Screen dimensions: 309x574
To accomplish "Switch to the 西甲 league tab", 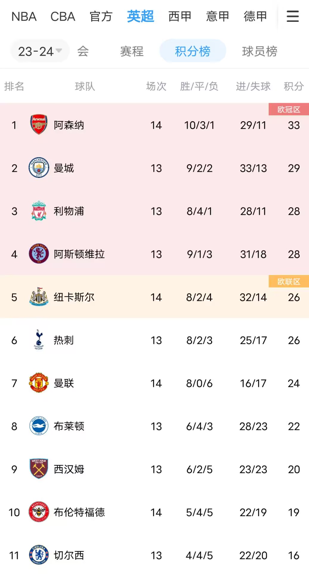I will tap(180, 16).
